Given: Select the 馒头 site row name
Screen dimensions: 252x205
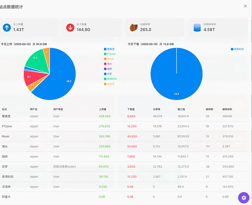Looking at the screenshot, I should tap(4, 146).
